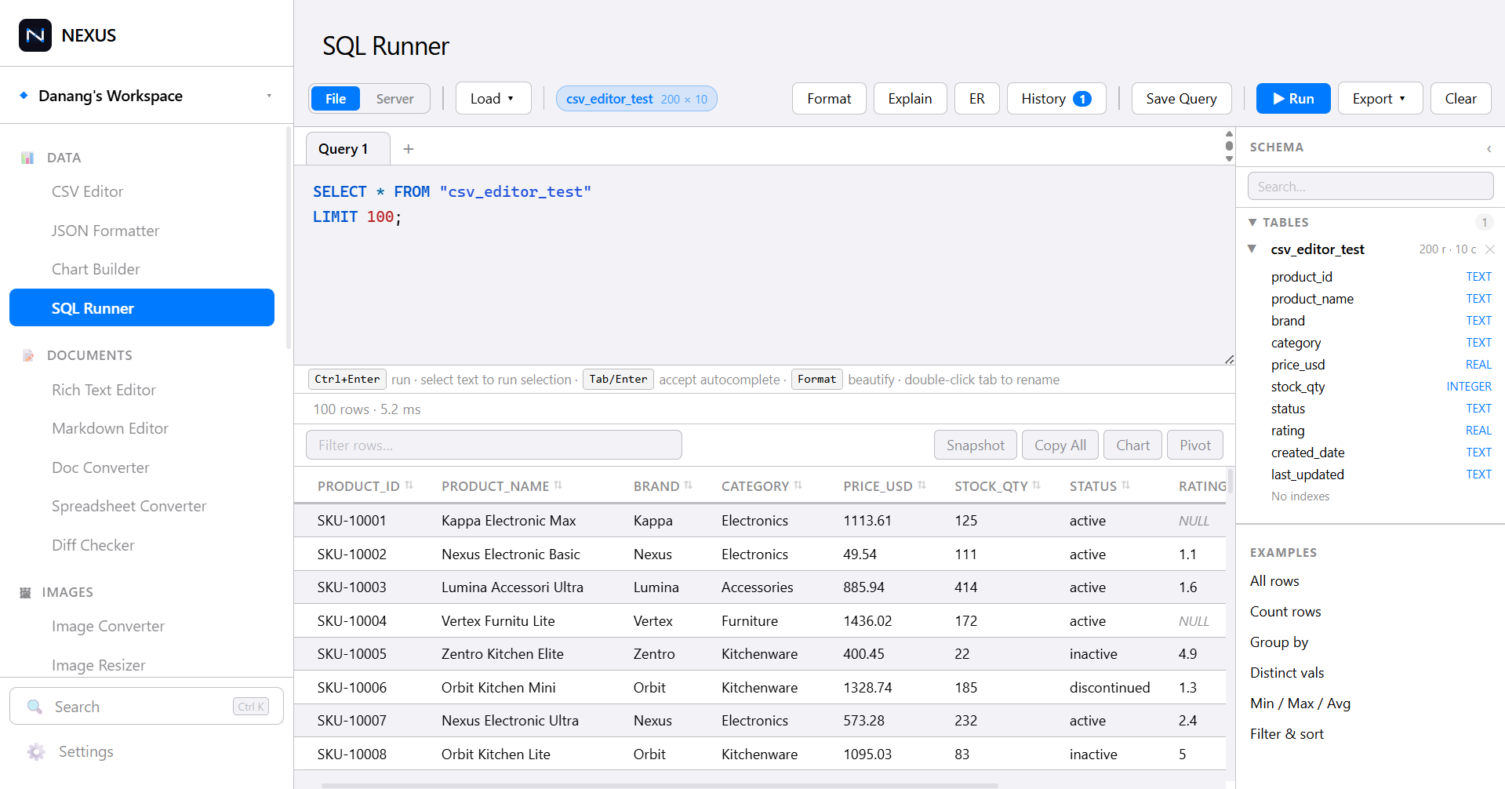Image resolution: width=1505 pixels, height=789 pixels.
Task: Click the sidebar Search box
Action: pyautogui.click(x=146, y=707)
